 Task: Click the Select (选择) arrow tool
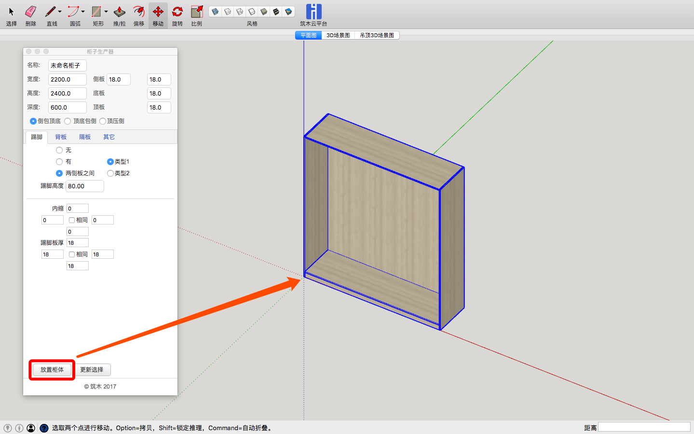[x=12, y=12]
